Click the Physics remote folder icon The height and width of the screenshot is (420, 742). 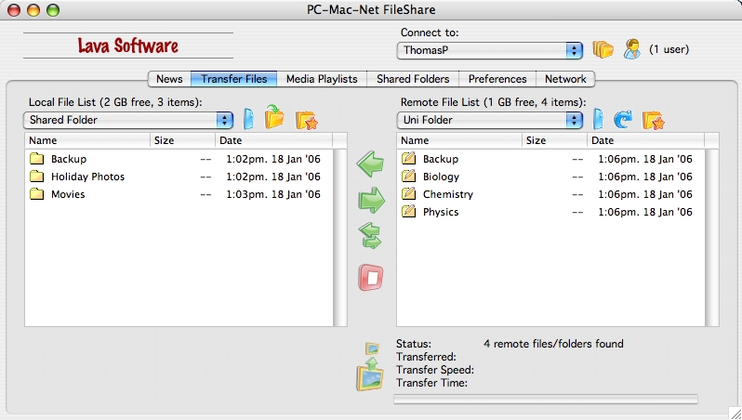[408, 211]
